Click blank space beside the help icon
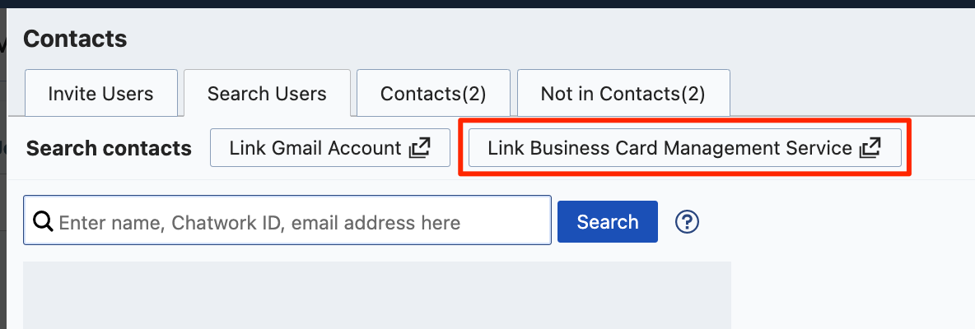Screen dimensions: 975x329 [833, 221]
